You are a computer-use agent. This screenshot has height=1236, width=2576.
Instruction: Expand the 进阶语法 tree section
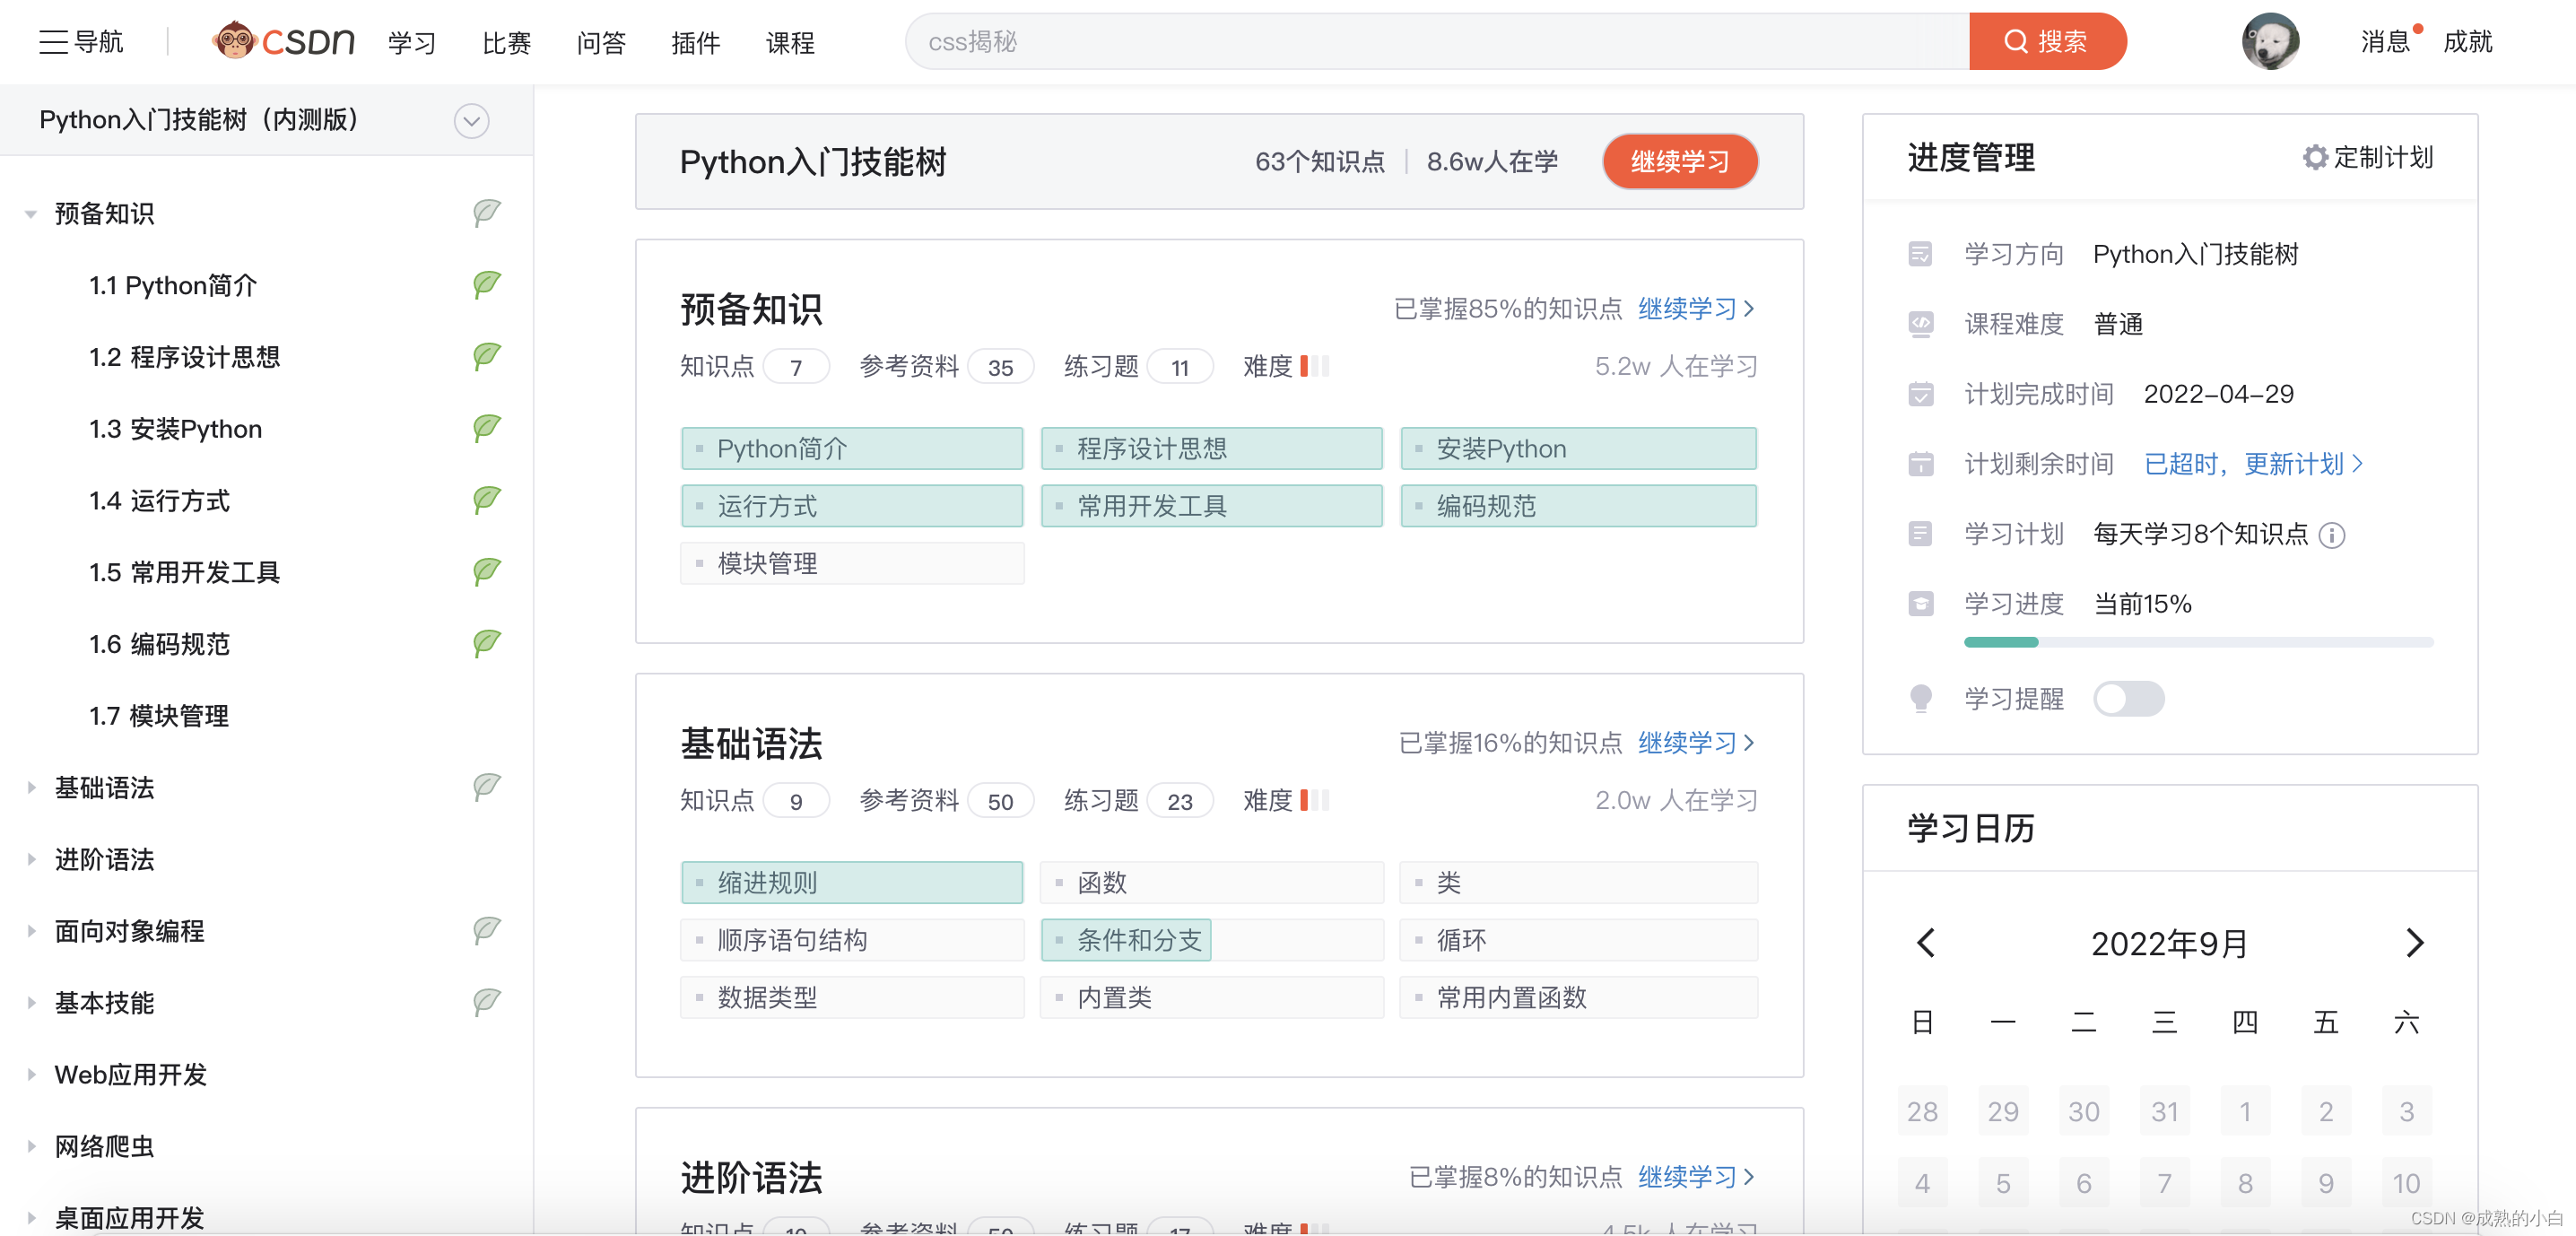31,859
